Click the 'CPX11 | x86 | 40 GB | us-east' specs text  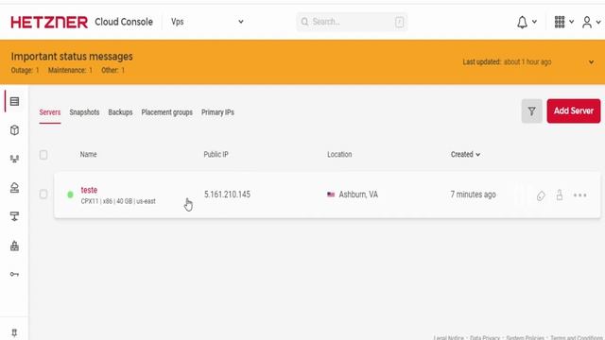[118, 201]
